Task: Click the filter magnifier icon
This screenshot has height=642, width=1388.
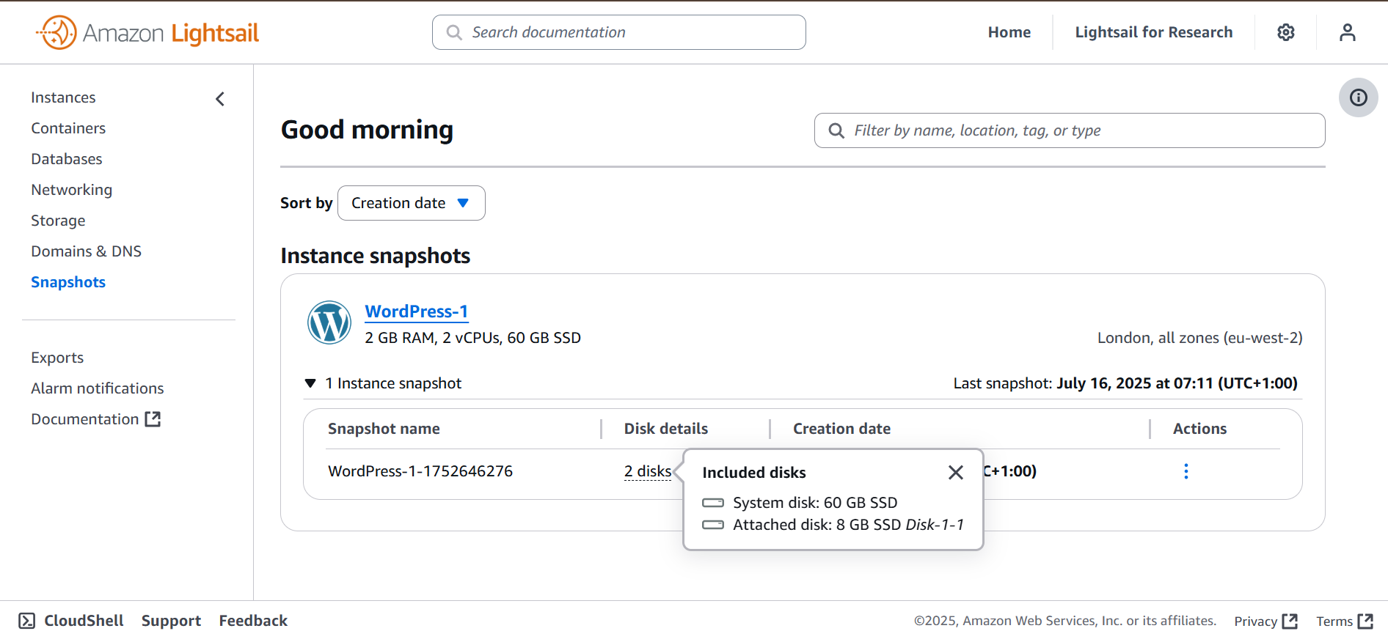Action: 836,130
